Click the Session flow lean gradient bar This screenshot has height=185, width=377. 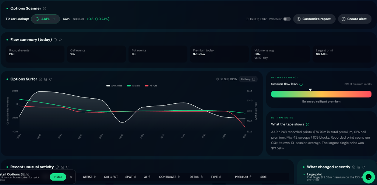tap(321, 94)
